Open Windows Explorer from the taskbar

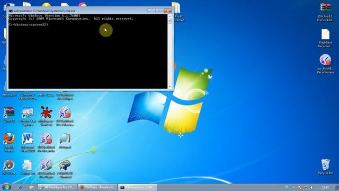click(31, 187)
